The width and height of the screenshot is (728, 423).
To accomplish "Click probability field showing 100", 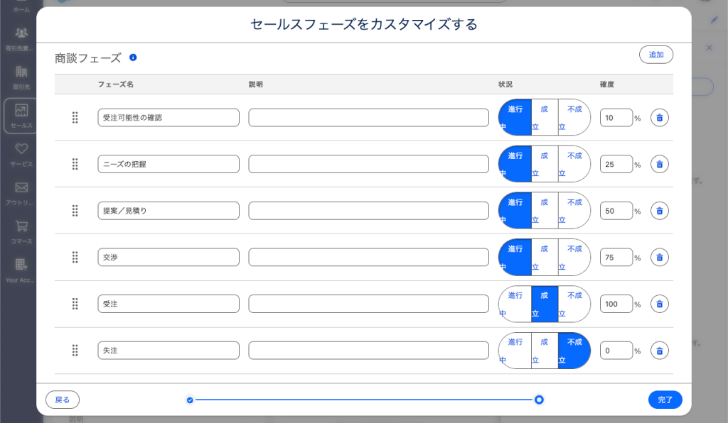I will (616, 304).
